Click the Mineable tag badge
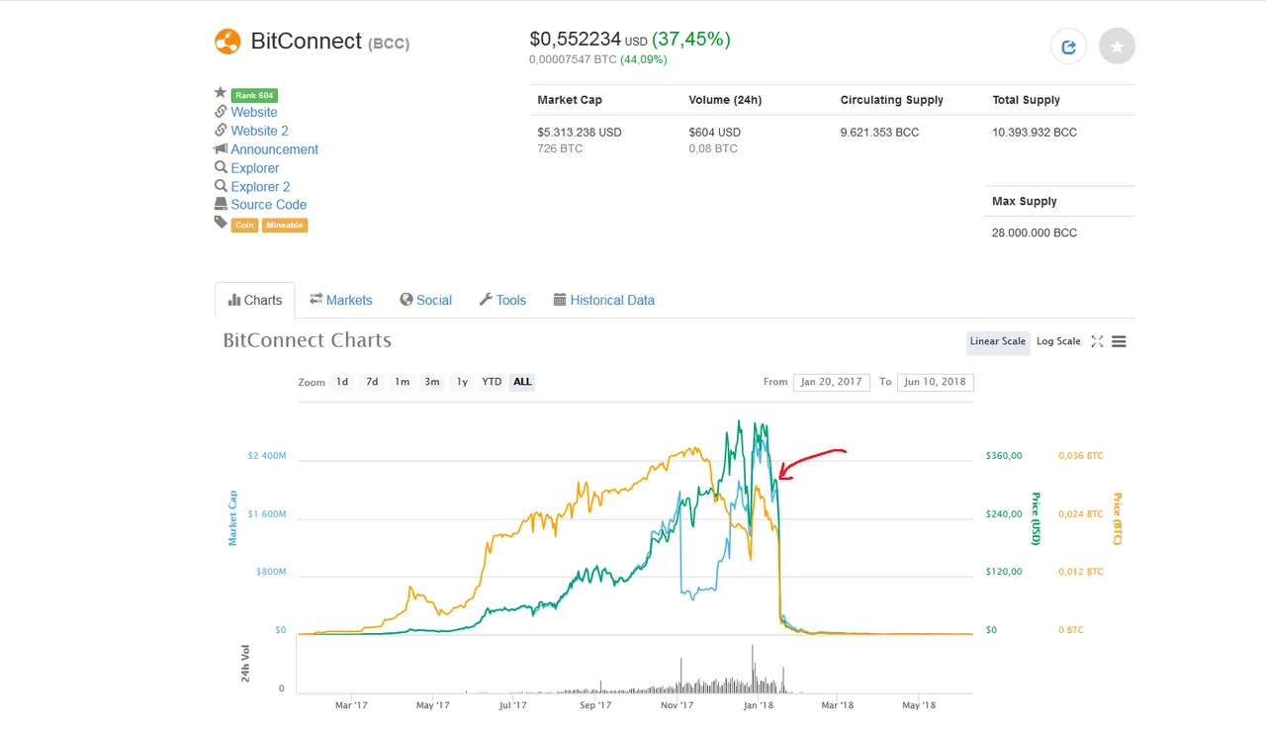 click(285, 226)
